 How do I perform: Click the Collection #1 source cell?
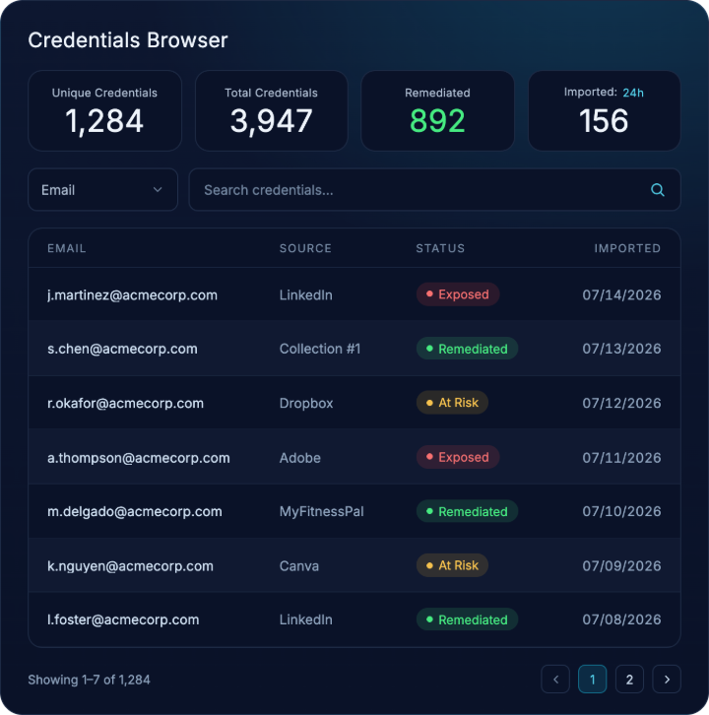click(x=320, y=349)
